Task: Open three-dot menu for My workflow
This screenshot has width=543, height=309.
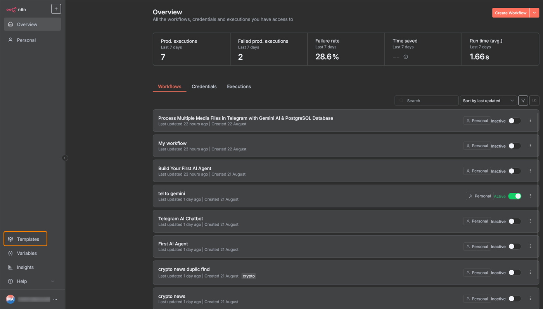Action: pyautogui.click(x=530, y=146)
